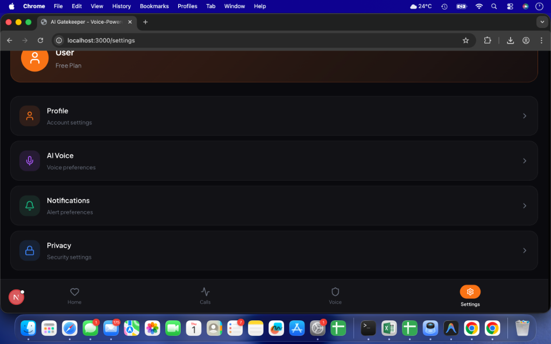Click the orange user avatar icon
The height and width of the screenshot is (344, 551).
point(34,58)
